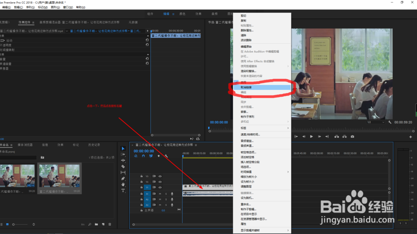Screen dimensions: 417x234
Task: Click new bin folder icon in Project panel
Action: 96,224
